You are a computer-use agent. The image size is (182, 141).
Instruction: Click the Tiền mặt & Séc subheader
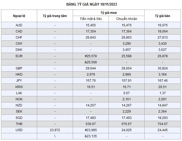[x=91, y=19]
